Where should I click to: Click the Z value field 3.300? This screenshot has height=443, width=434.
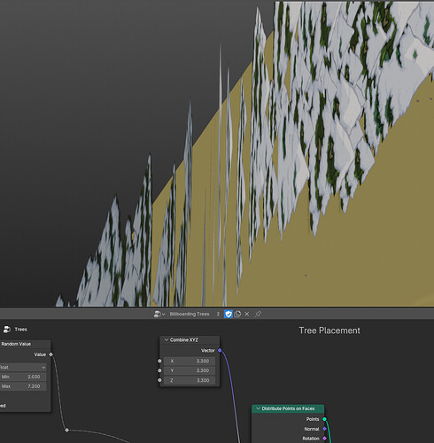tap(190, 380)
